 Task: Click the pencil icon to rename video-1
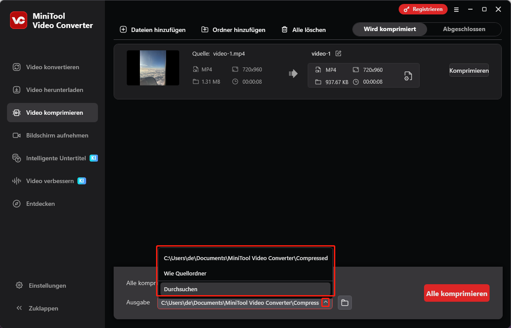(338, 53)
